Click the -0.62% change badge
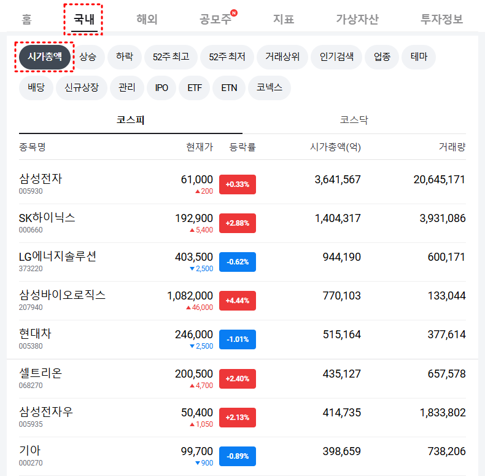 (238, 262)
